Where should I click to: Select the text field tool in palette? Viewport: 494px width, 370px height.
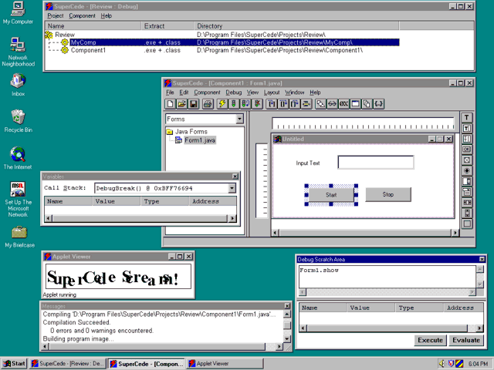pyautogui.click(x=466, y=128)
